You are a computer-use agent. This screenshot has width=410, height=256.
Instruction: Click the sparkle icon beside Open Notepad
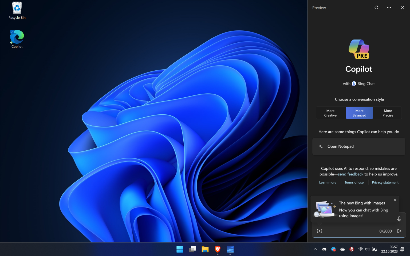321,146
